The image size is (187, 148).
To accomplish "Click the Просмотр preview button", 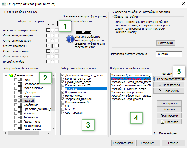I will coord(169,122).
